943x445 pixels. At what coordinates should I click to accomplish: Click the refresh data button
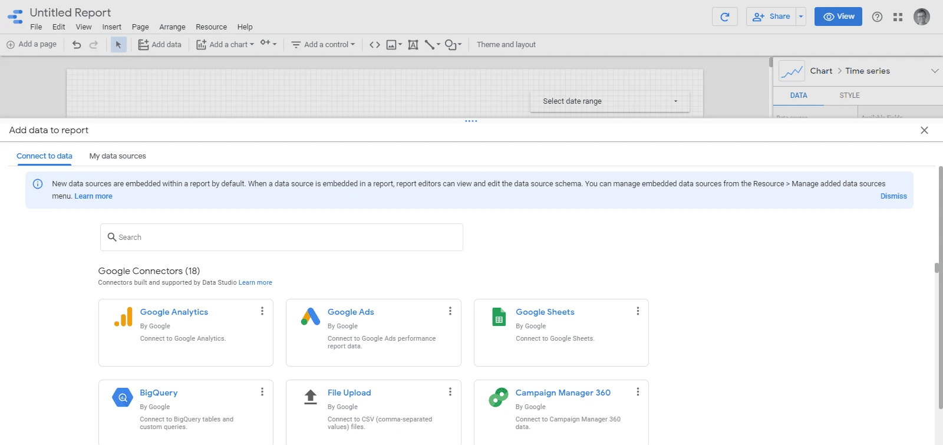coord(724,17)
